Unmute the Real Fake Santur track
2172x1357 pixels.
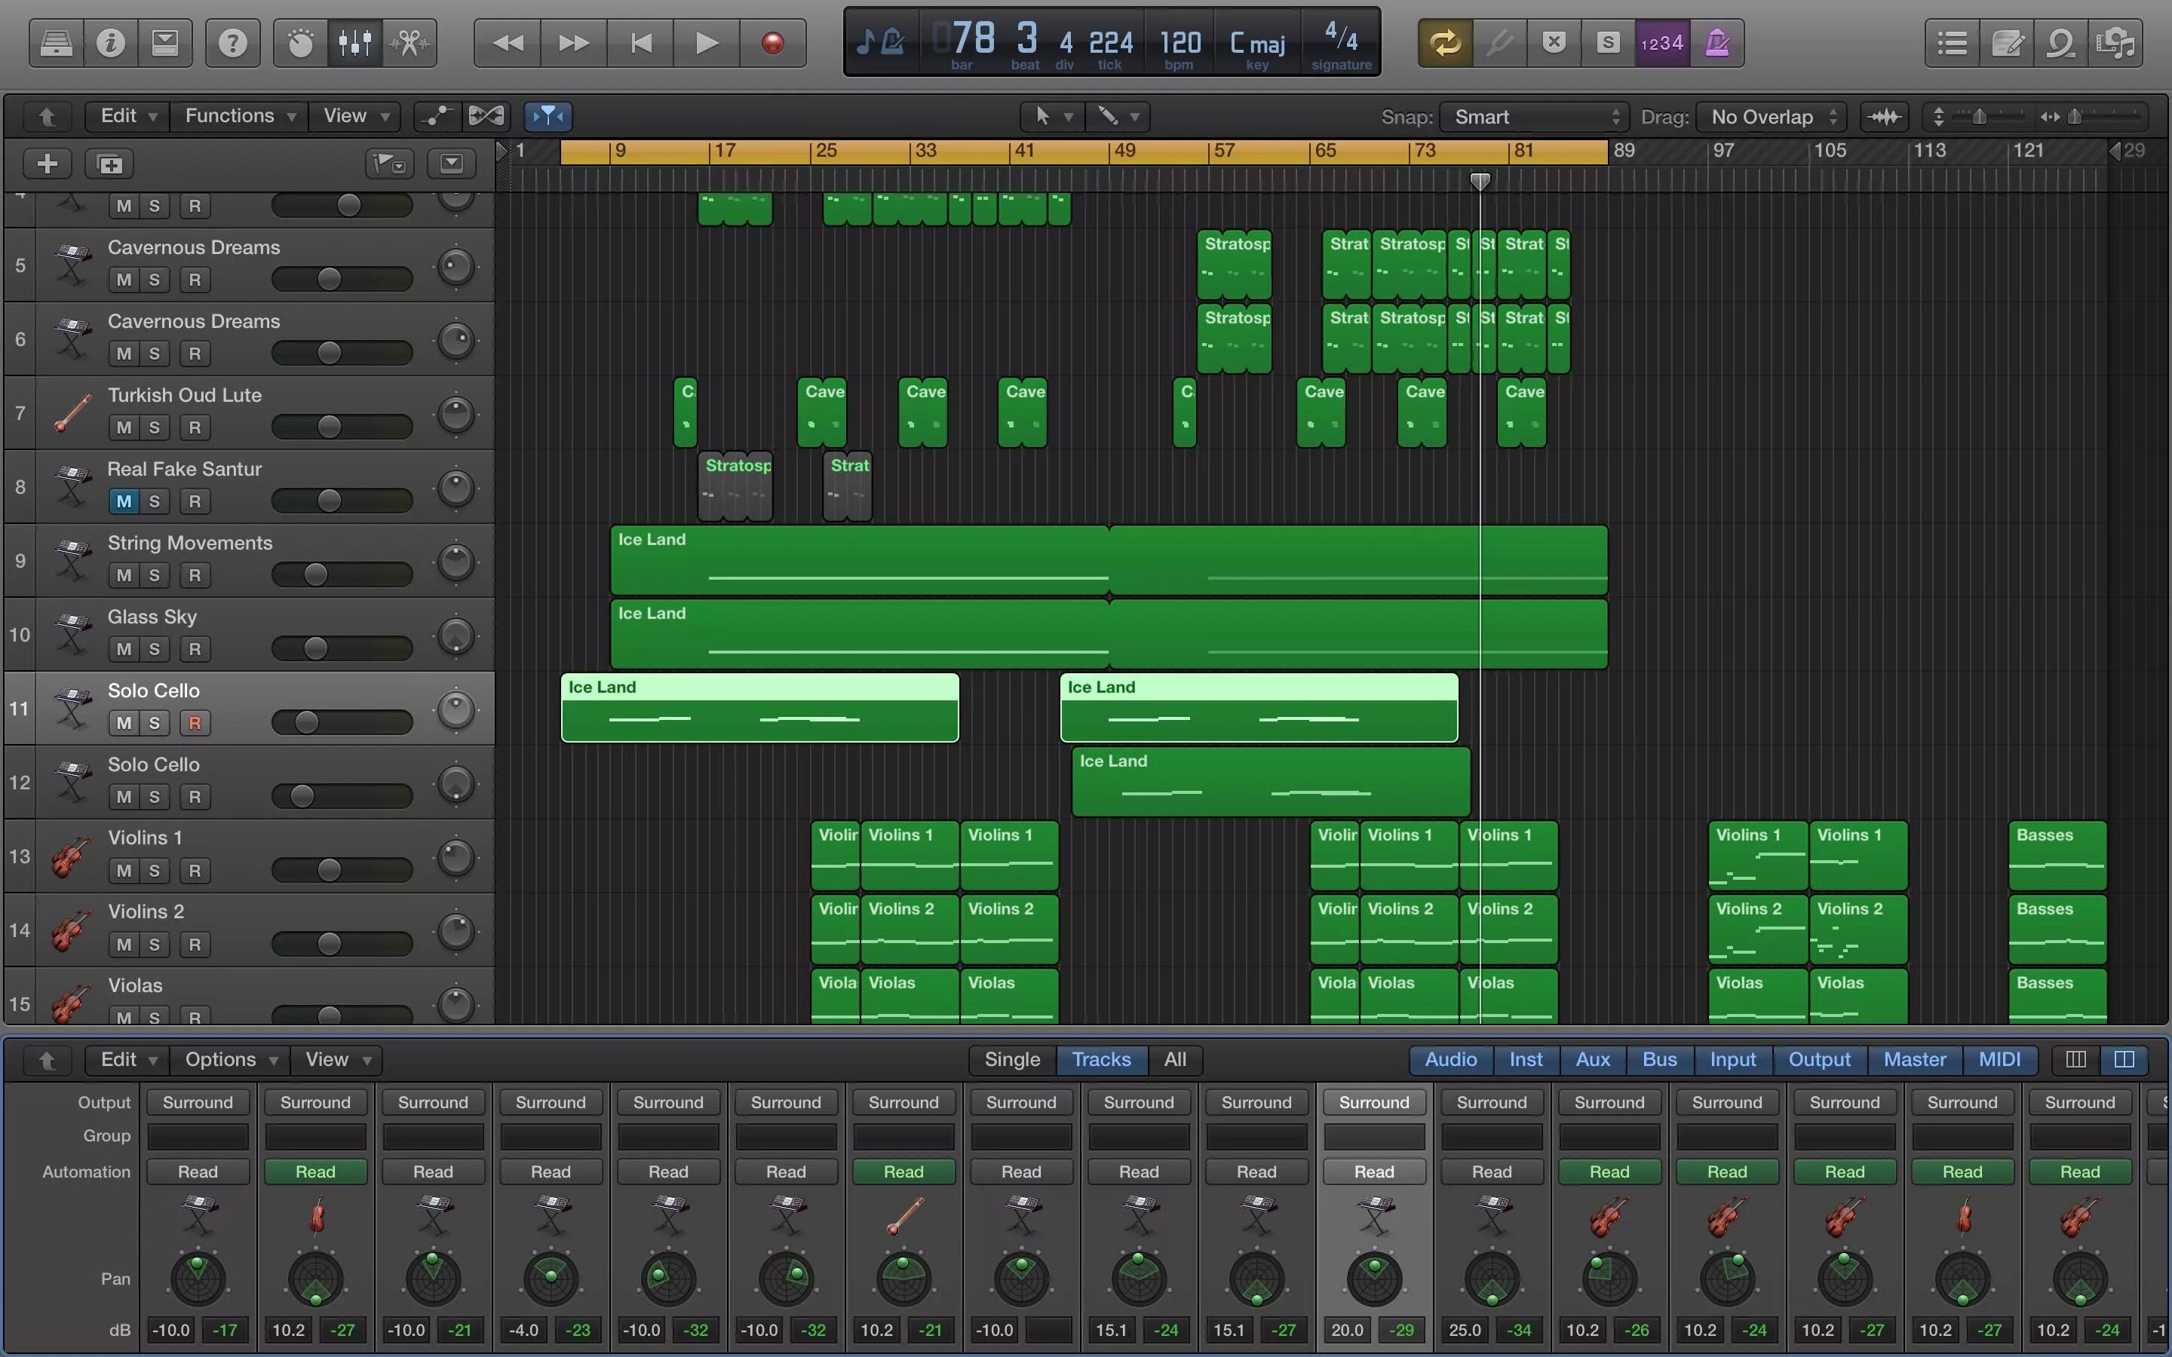124,501
